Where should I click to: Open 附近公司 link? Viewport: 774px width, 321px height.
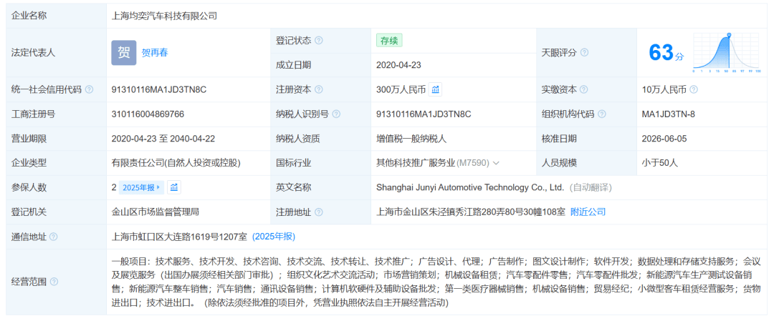588,212
